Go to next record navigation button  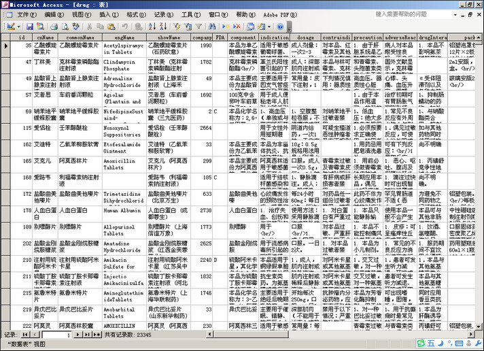click(77, 335)
